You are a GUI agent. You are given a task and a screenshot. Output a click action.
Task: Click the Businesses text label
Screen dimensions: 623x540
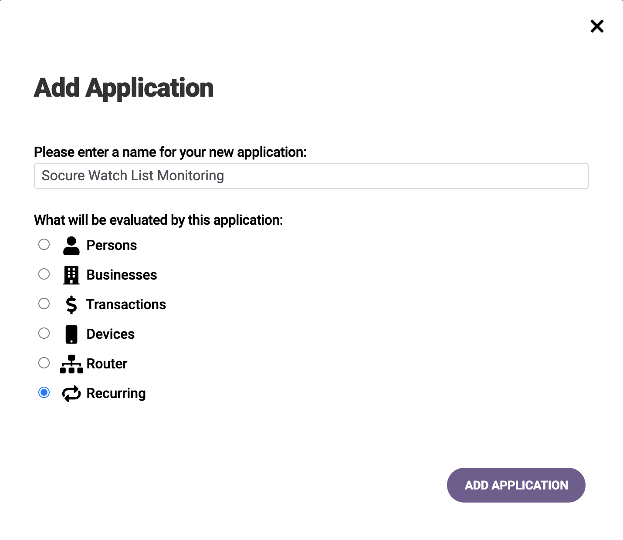click(122, 275)
